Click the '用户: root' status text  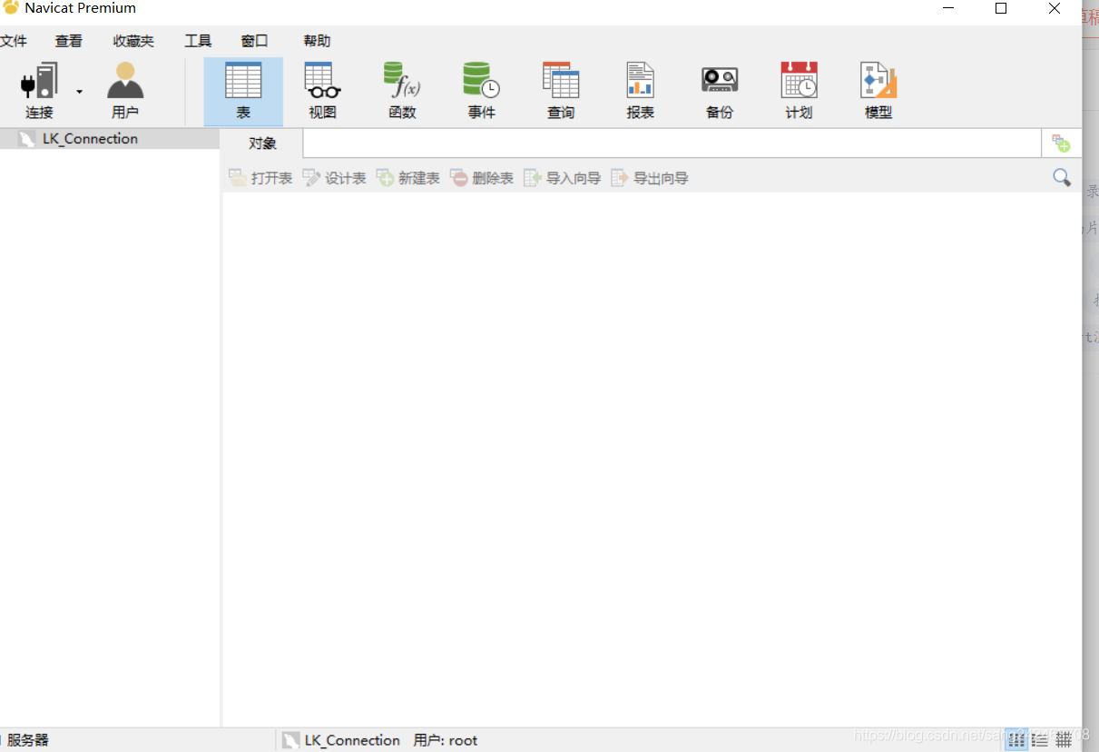click(446, 740)
